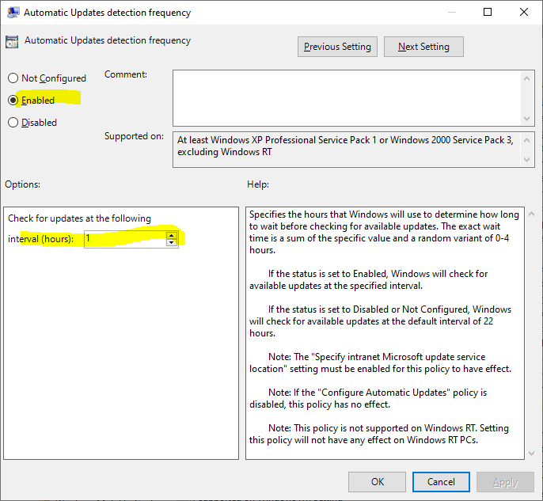Click the Apply button
Screen dimensions: 543x501
[x=505, y=482]
